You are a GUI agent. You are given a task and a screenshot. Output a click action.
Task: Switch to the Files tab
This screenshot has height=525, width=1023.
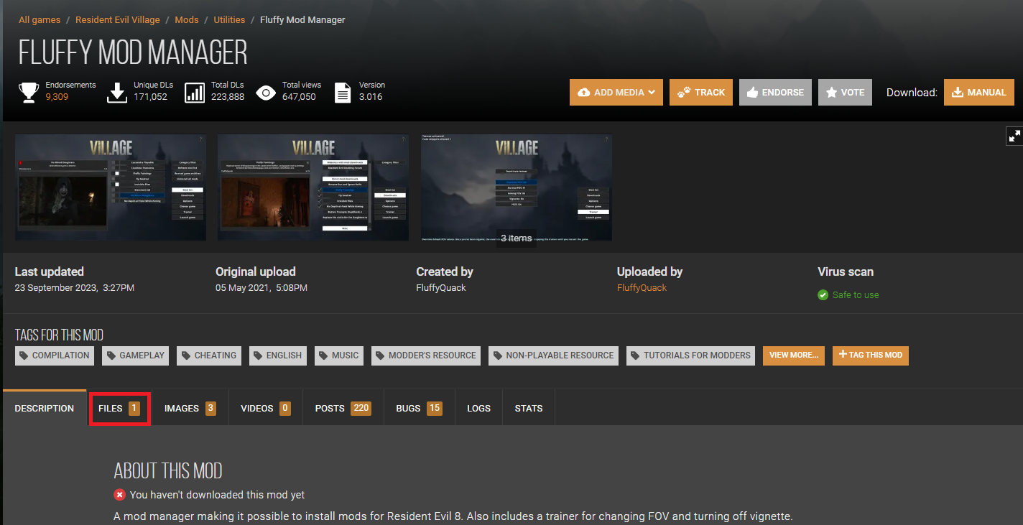point(119,409)
